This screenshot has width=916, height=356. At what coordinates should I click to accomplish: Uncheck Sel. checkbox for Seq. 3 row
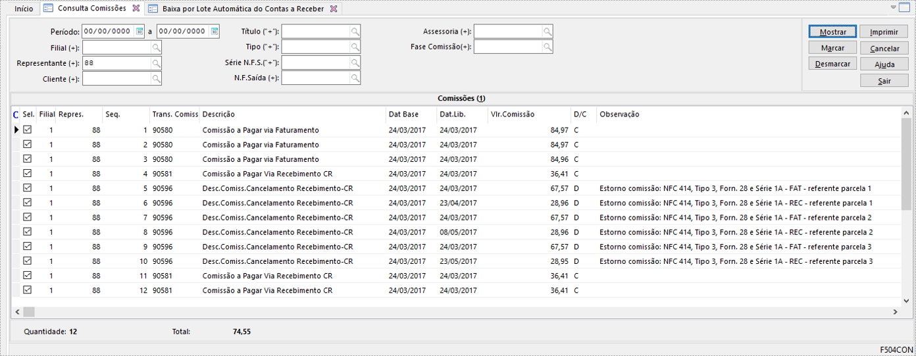point(28,159)
